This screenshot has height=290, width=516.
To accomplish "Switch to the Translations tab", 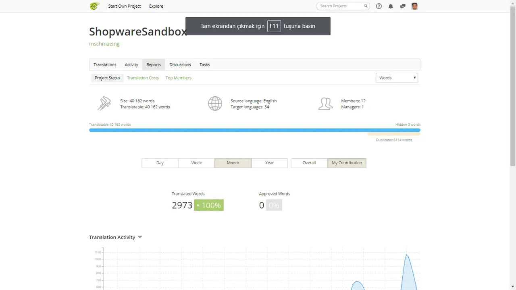I will (105, 64).
